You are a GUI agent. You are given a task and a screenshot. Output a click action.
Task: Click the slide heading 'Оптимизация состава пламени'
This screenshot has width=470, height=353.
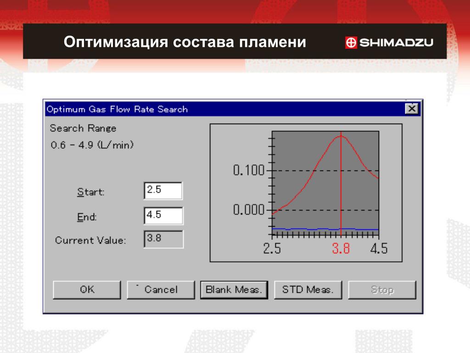[185, 42]
